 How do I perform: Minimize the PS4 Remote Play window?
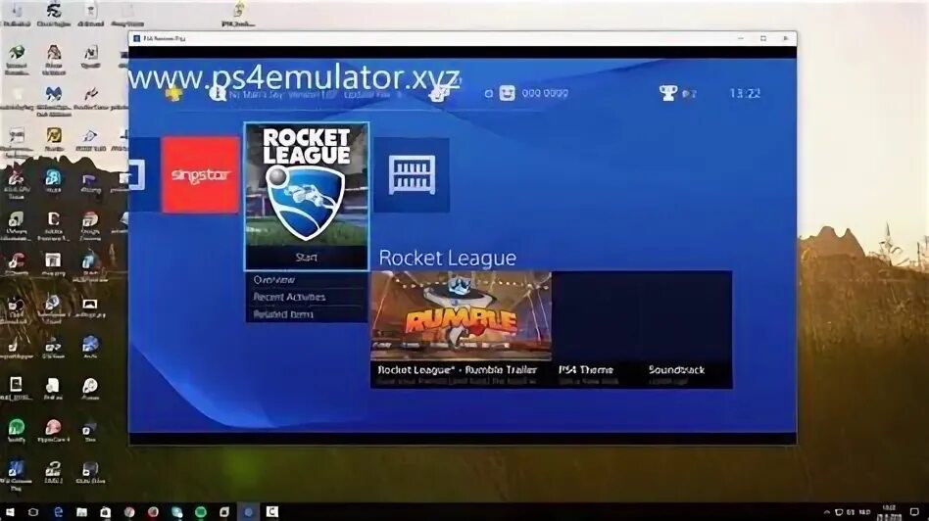pos(741,38)
